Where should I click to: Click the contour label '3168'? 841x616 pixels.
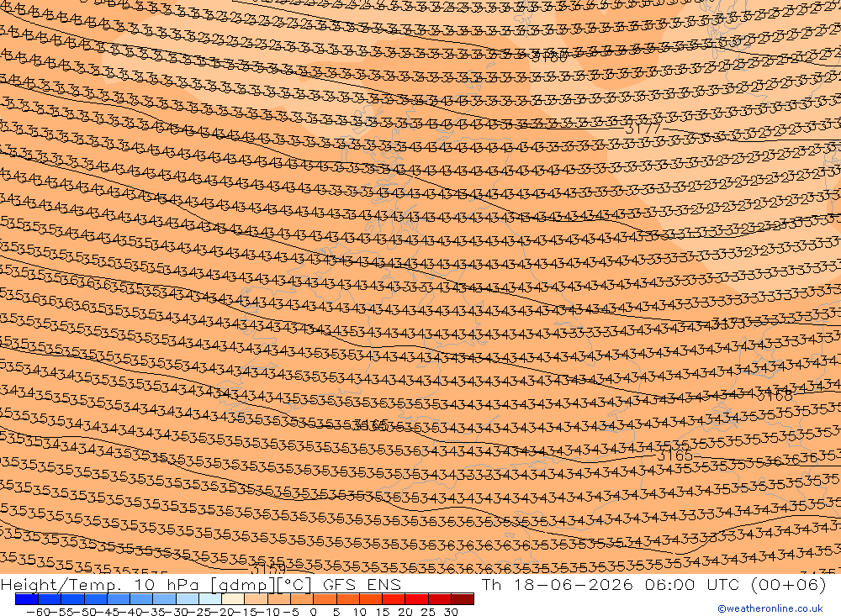(775, 396)
